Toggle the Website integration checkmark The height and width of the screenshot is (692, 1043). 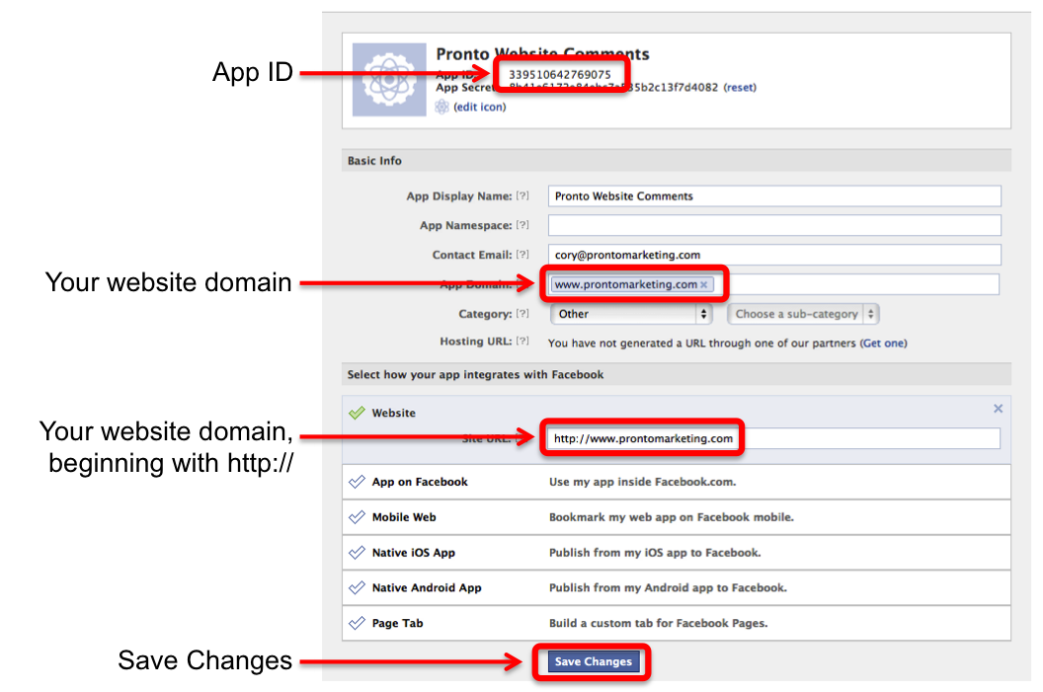tap(358, 413)
